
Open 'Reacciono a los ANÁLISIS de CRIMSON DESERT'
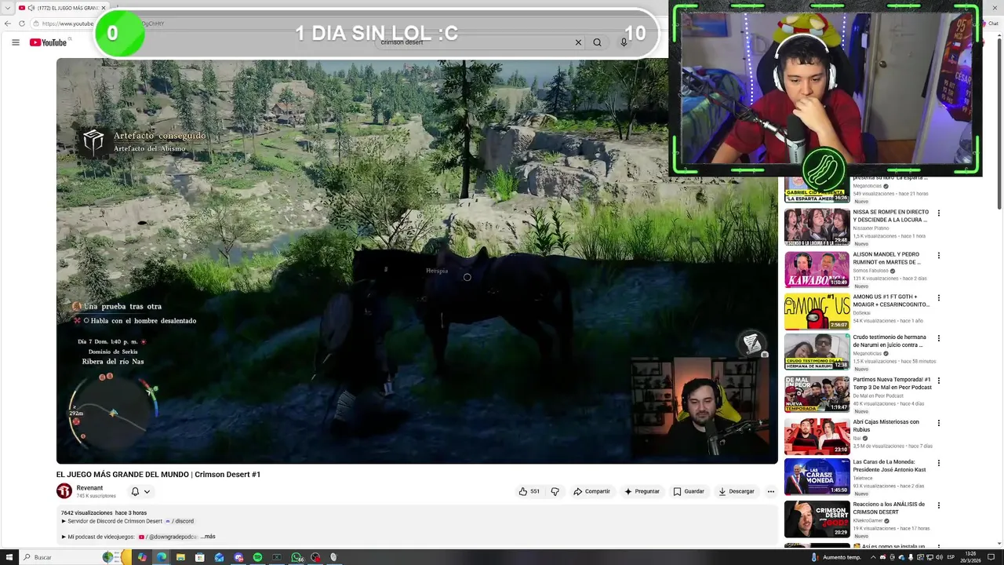889,508
